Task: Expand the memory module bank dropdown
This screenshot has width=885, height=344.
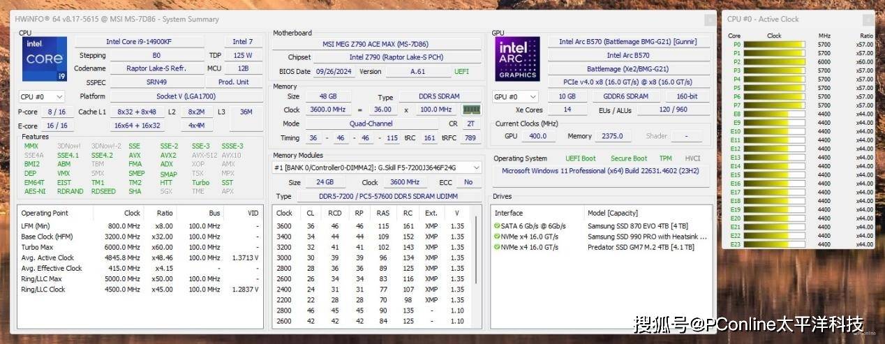Action: [x=477, y=167]
